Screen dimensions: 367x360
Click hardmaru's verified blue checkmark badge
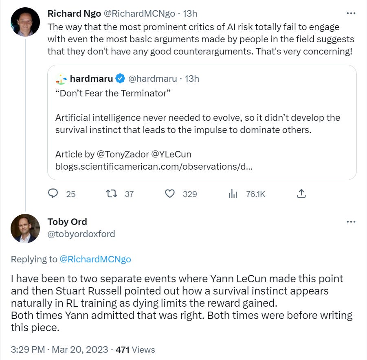coord(120,79)
